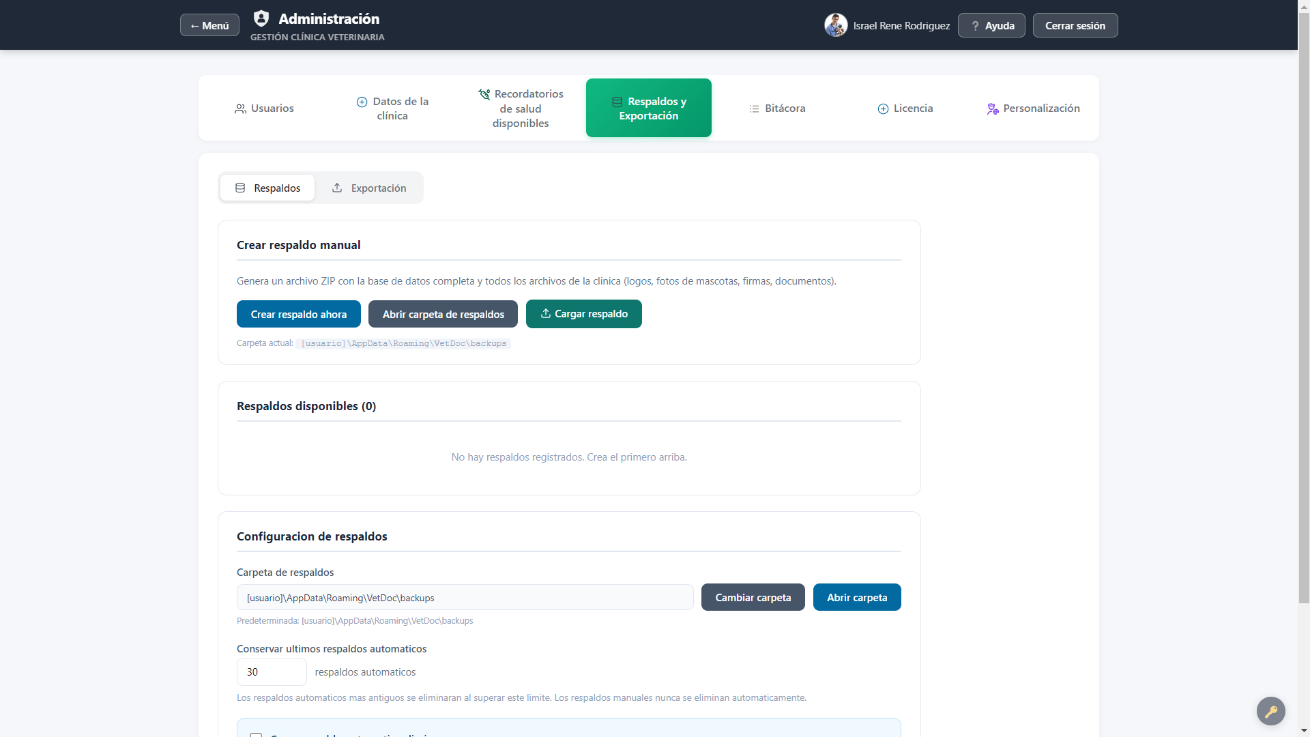Switch to the Exportación sub-tab

click(369, 188)
